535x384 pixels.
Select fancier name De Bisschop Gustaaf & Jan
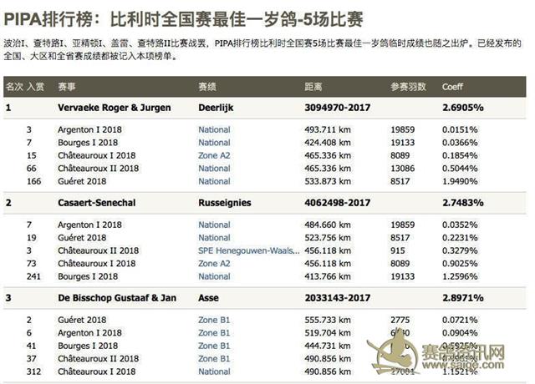[117, 298]
